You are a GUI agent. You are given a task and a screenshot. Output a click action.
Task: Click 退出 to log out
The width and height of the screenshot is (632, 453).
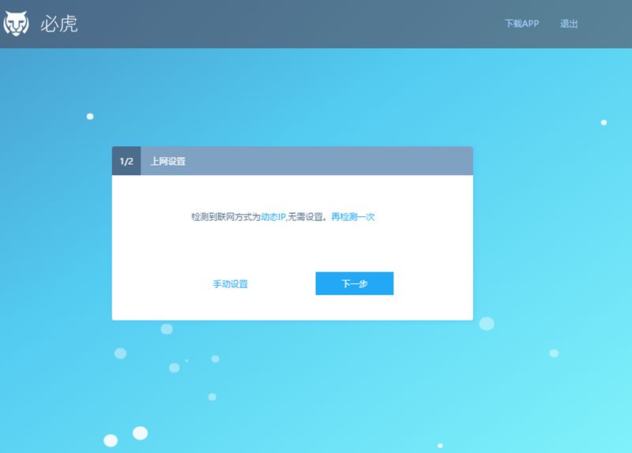tap(569, 24)
